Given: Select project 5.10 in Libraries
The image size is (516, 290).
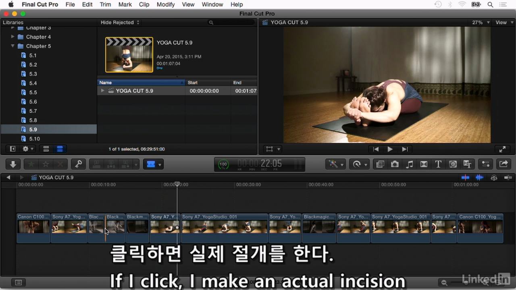Looking at the screenshot, I should (x=35, y=139).
